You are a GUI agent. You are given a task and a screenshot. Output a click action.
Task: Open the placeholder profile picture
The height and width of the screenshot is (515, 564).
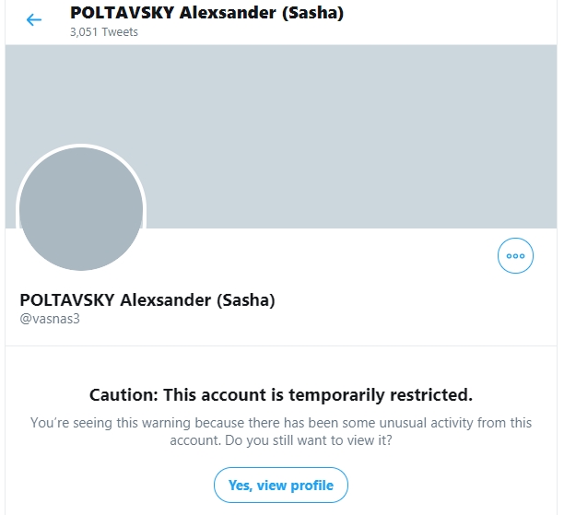coord(81,209)
